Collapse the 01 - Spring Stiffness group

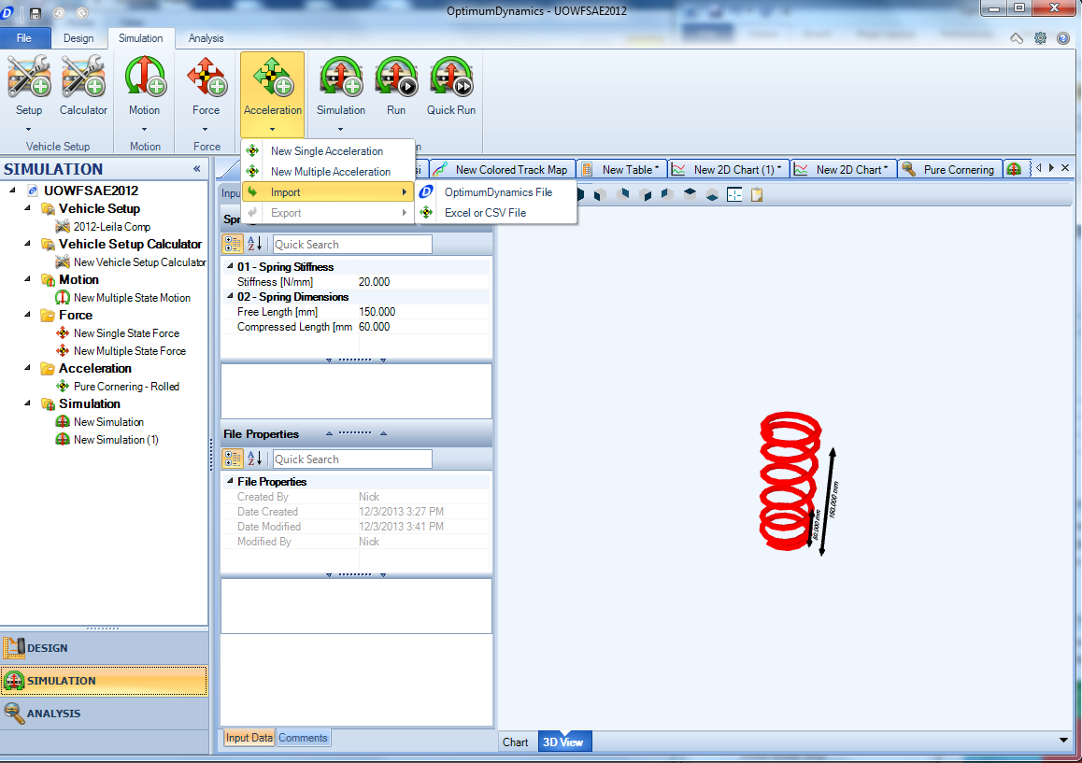[230, 266]
